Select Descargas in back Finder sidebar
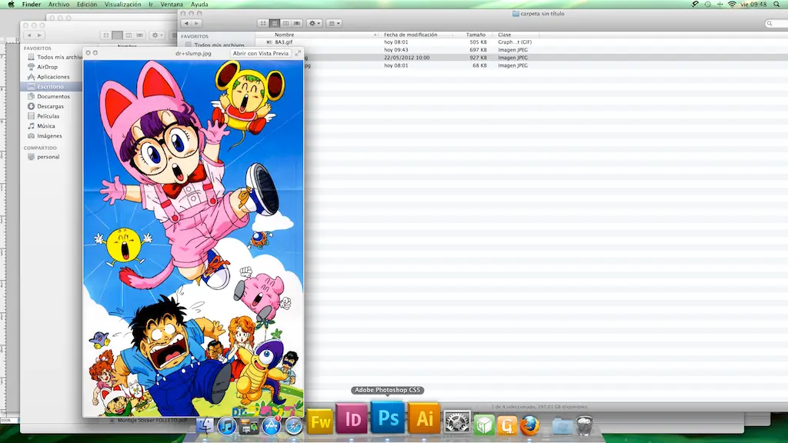Image resolution: width=788 pixels, height=443 pixels. click(x=50, y=106)
